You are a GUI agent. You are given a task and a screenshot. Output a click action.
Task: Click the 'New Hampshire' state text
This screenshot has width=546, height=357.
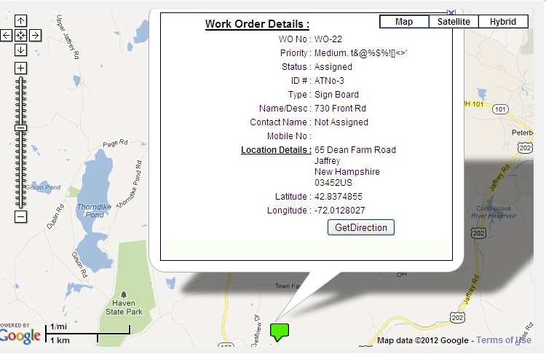coord(347,172)
